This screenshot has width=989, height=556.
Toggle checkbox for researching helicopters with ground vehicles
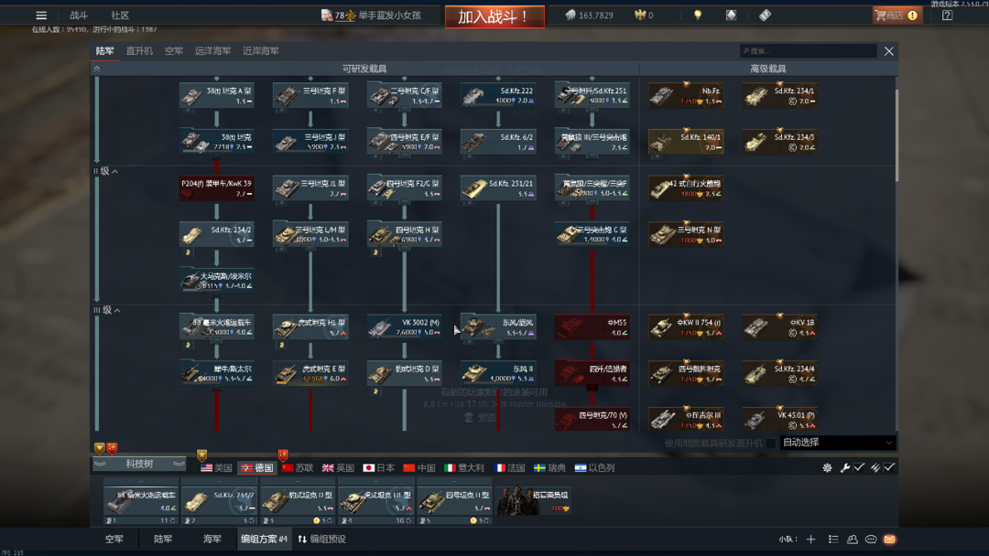click(770, 444)
